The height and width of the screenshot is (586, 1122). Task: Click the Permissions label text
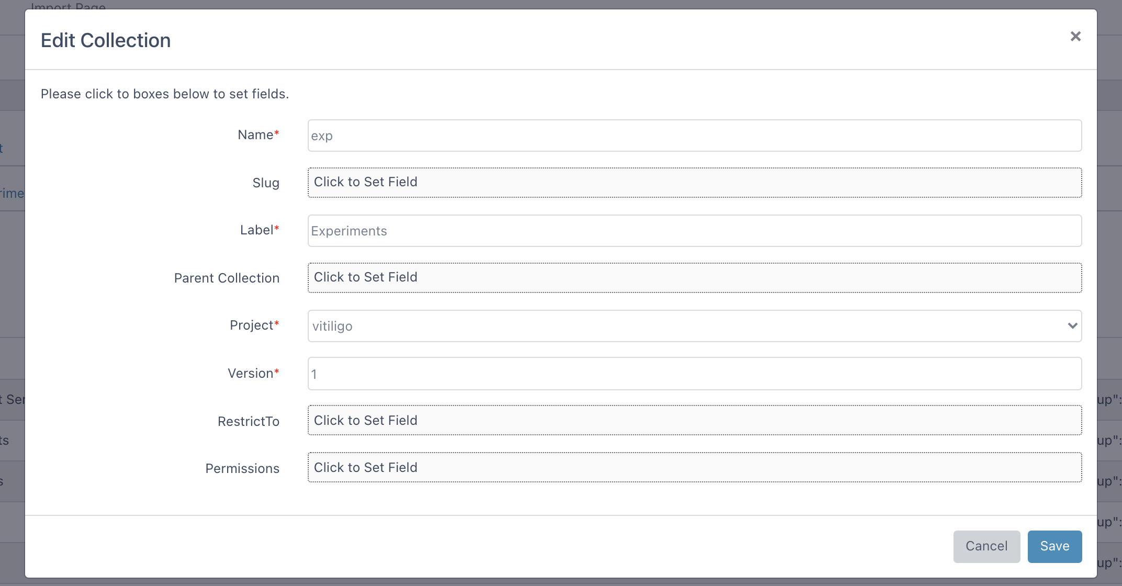pyautogui.click(x=242, y=469)
